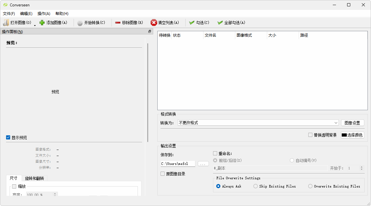Toggle the 显示预览 checkbox

tap(8, 138)
